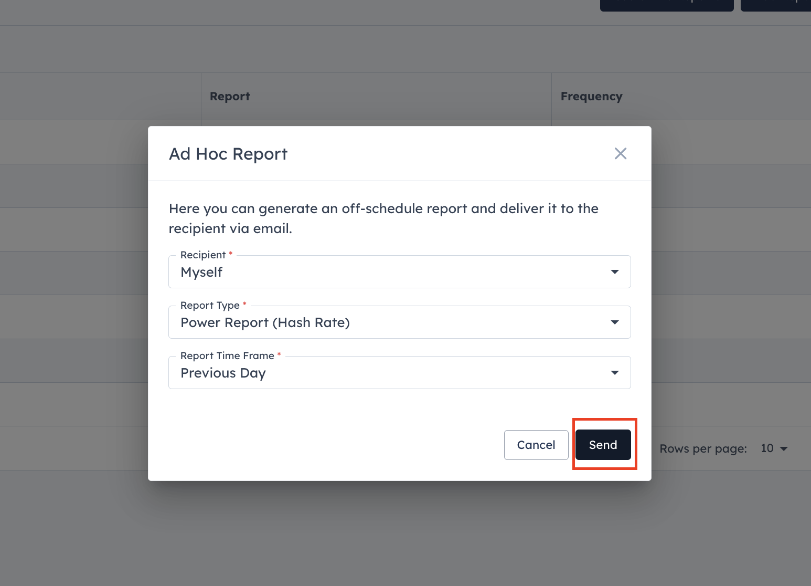Click the 'Ad Hoc Report' dialog title
811x586 pixels.
(x=228, y=154)
